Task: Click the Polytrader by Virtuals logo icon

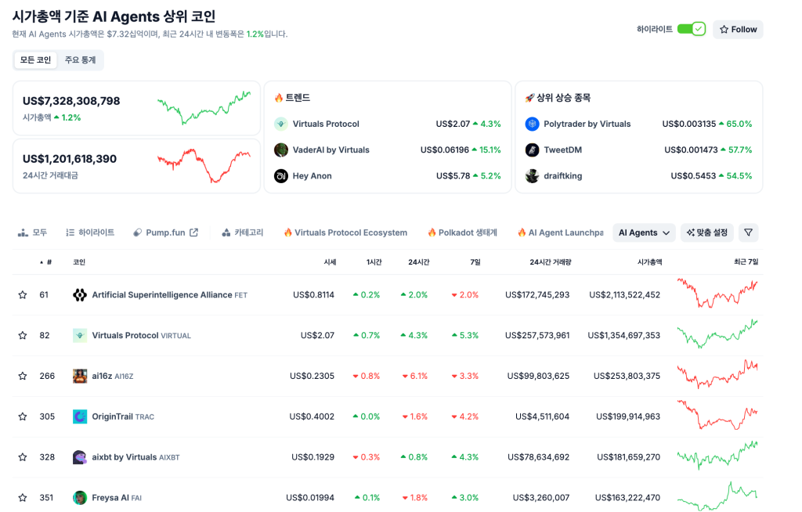Action: pyautogui.click(x=532, y=124)
